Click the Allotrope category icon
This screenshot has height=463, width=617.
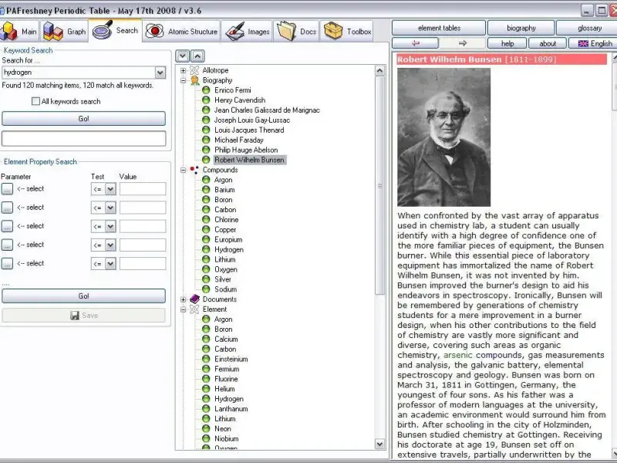click(194, 70)
